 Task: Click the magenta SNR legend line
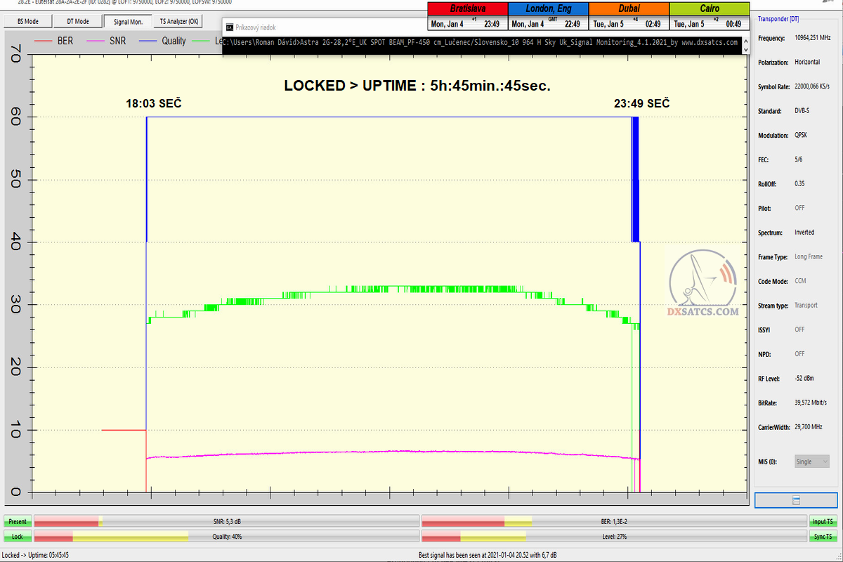(95, 41)
